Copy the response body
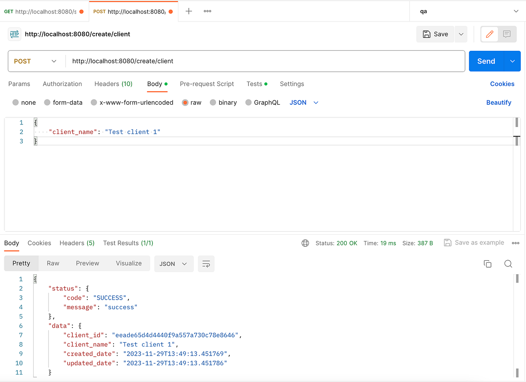Image resolution: width=526 pixels, height=382 pixels. [487, 264]
